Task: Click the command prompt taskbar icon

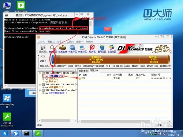Action: (27, 133)
